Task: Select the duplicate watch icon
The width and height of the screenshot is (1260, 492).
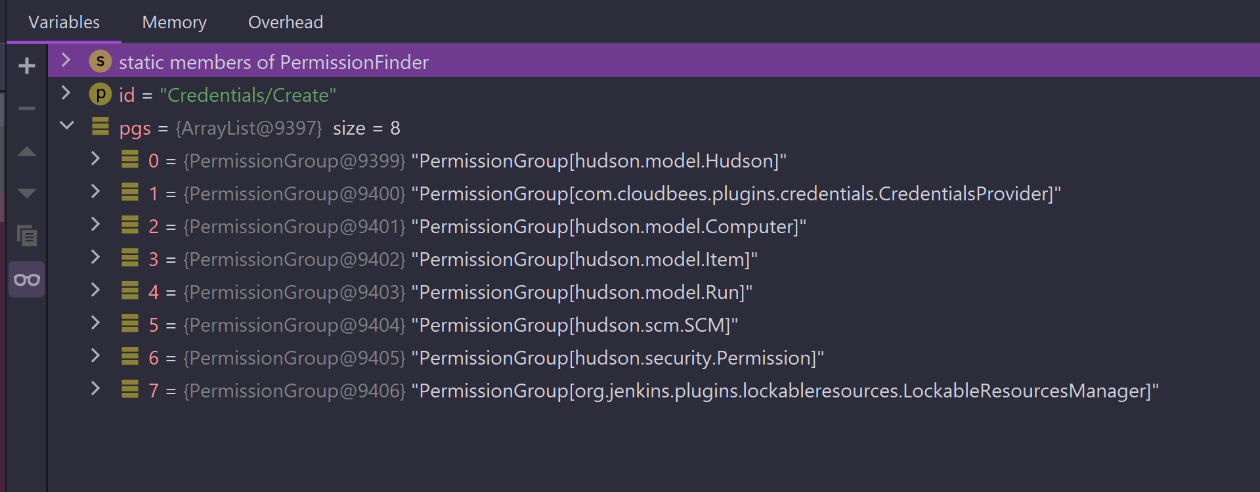Action: pyautogui.click(x=26, y=236)
